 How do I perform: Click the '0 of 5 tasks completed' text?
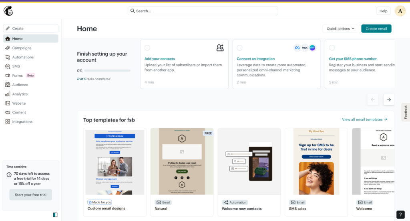tap(94, 79)
